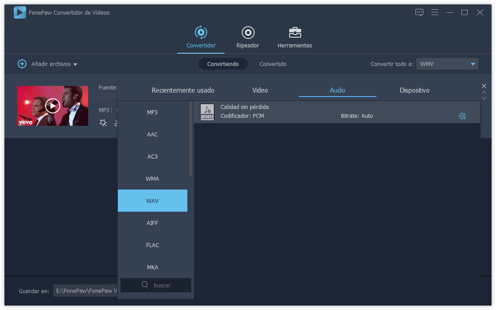Choose MP3 in the format list
496x310 pixels.
point(152,112)
